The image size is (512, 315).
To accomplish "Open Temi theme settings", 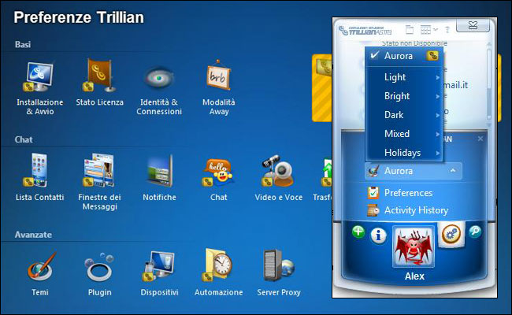I will click(x=39, y=267).
